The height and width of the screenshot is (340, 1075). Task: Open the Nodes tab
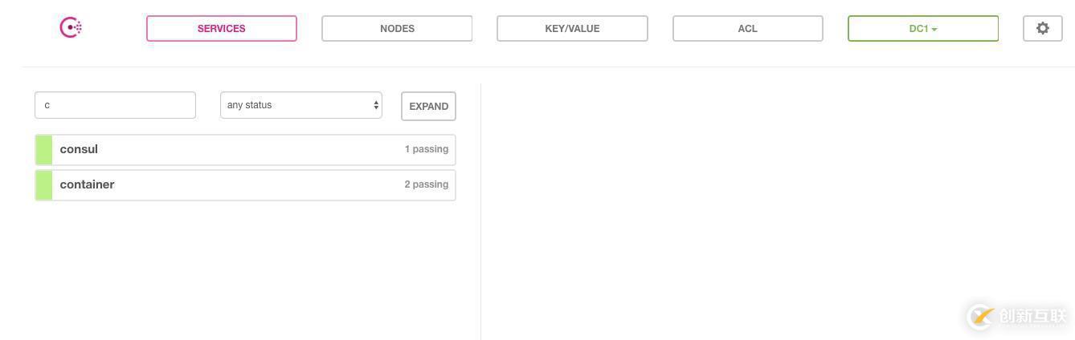click(x=397, y=28)
